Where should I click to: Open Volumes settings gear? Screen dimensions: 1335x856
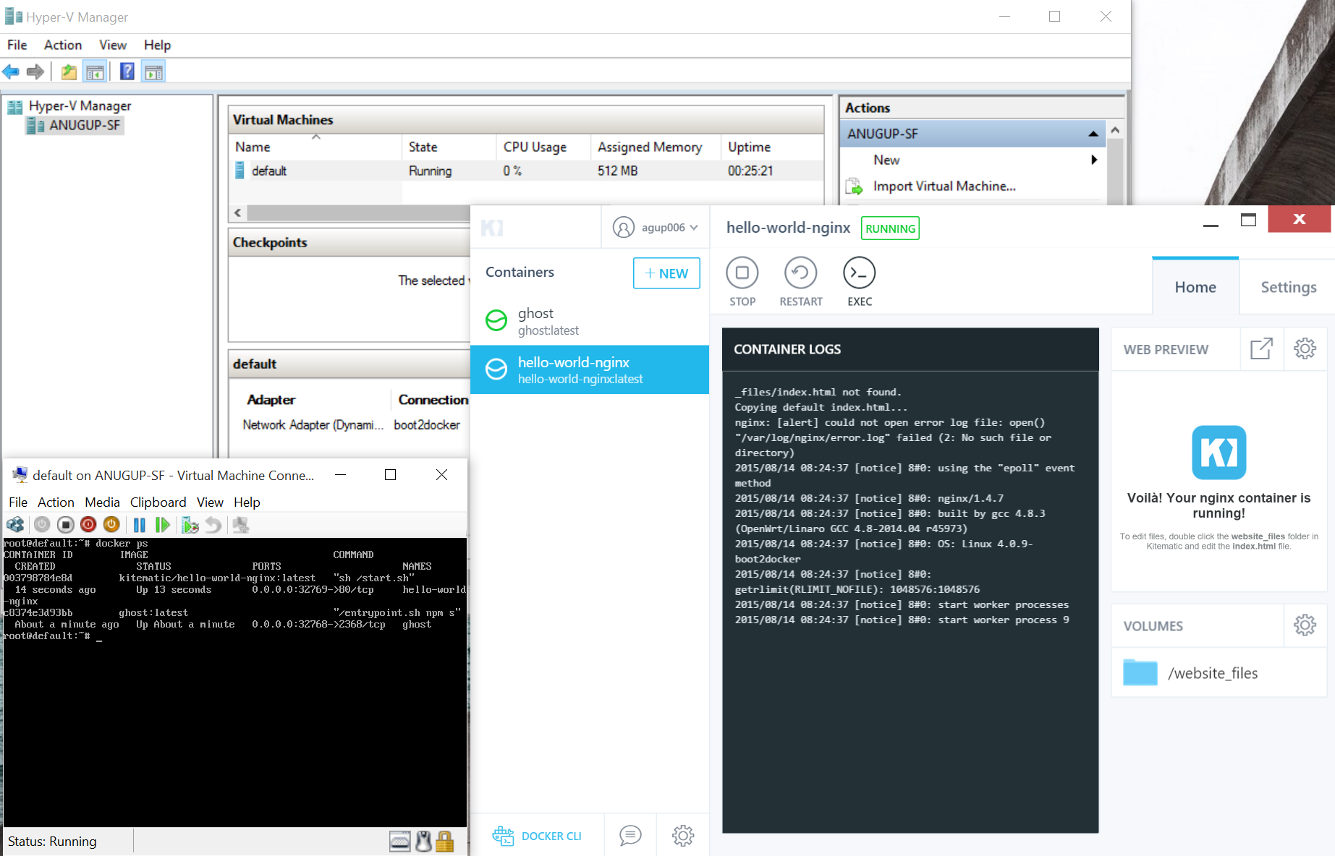tap(1305, 625)
